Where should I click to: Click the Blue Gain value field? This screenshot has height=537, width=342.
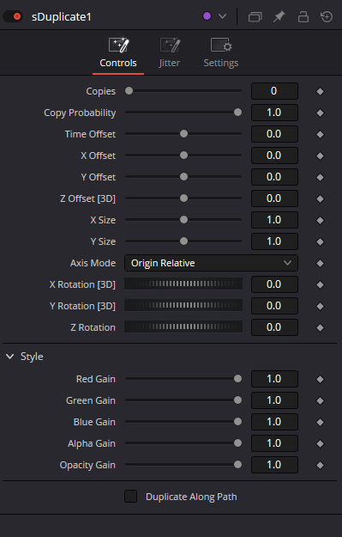pos(274,422)
